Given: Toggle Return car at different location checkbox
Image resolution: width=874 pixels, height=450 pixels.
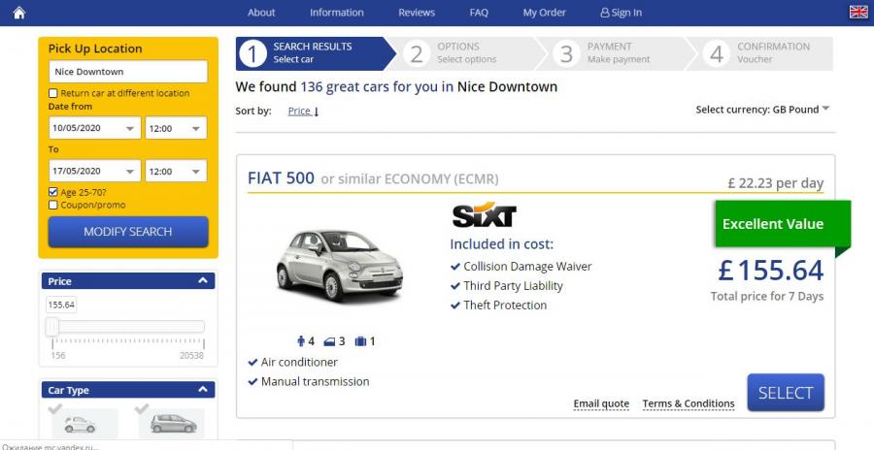Looking at the screenshot, I should [53, 93].
